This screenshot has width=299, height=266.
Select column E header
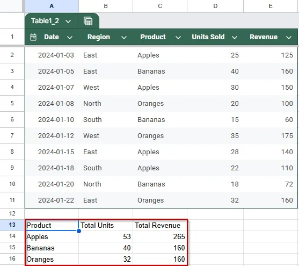click(271, 6)
